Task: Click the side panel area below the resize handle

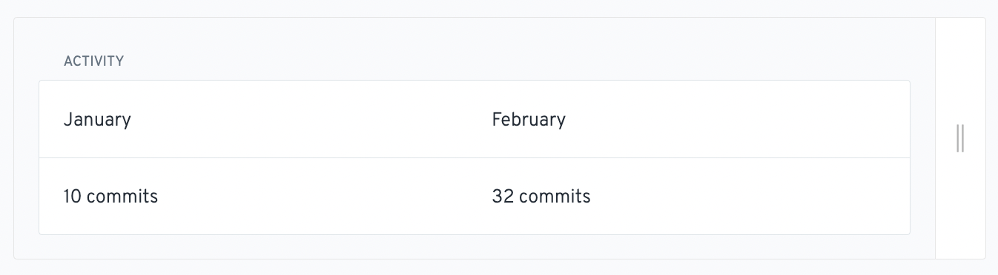Action: (961, 206)
